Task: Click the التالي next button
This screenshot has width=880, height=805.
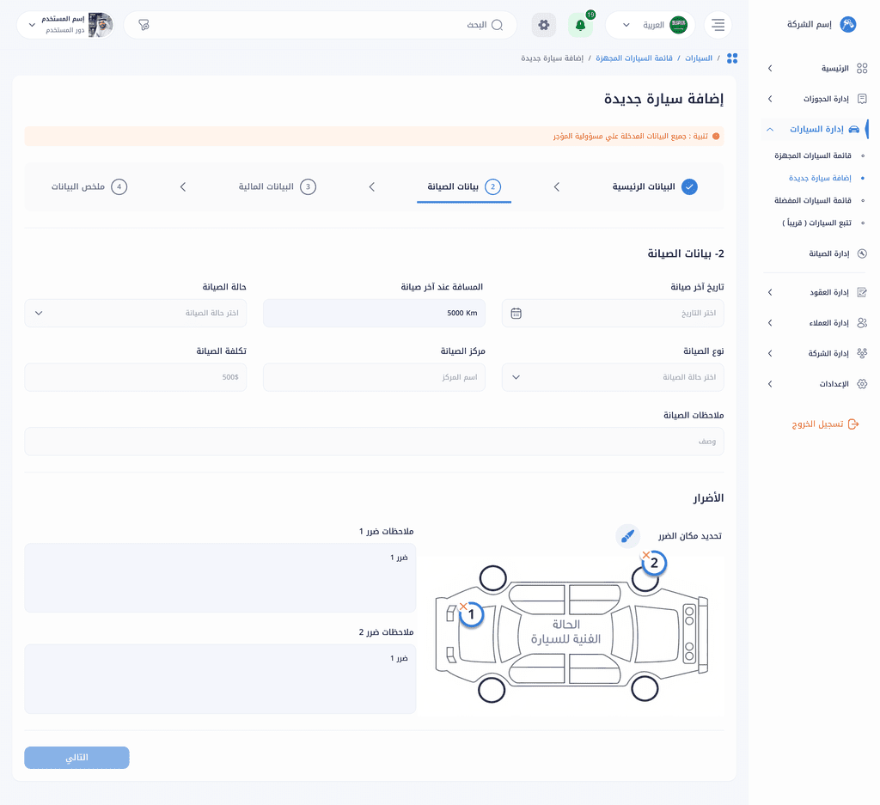Action: coord(76,758)
